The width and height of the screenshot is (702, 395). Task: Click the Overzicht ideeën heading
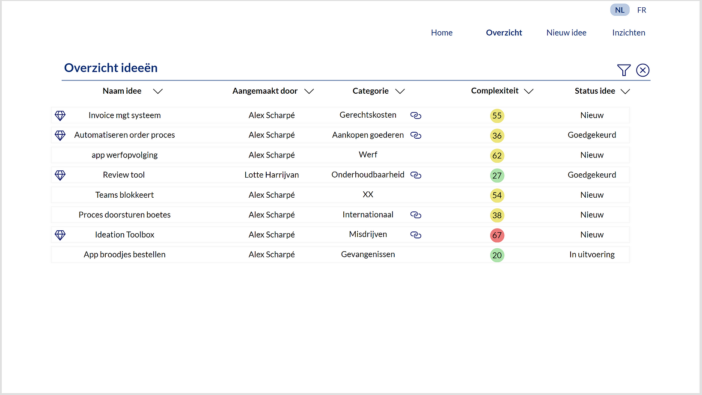point(111,68)
